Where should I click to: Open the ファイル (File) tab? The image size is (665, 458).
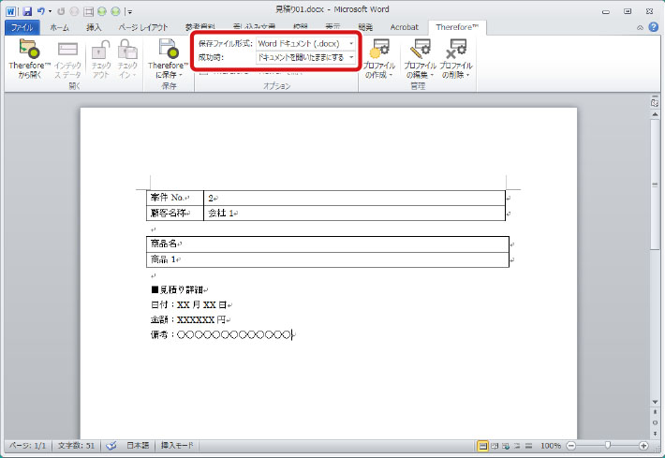21,28
